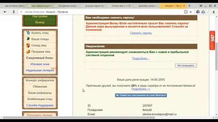Click the blue round extension icon
The width and height of the screenshot is (218, 122).
[203, 12]
